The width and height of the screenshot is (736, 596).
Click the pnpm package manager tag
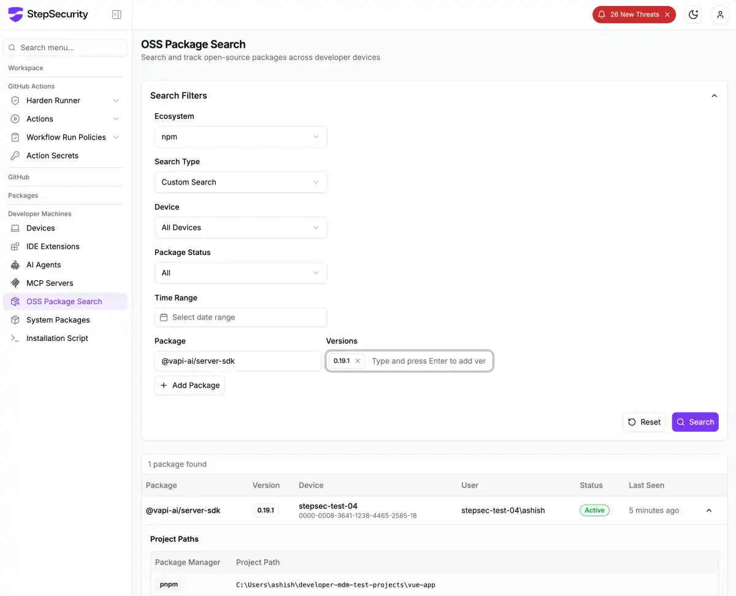pos(169,585)
